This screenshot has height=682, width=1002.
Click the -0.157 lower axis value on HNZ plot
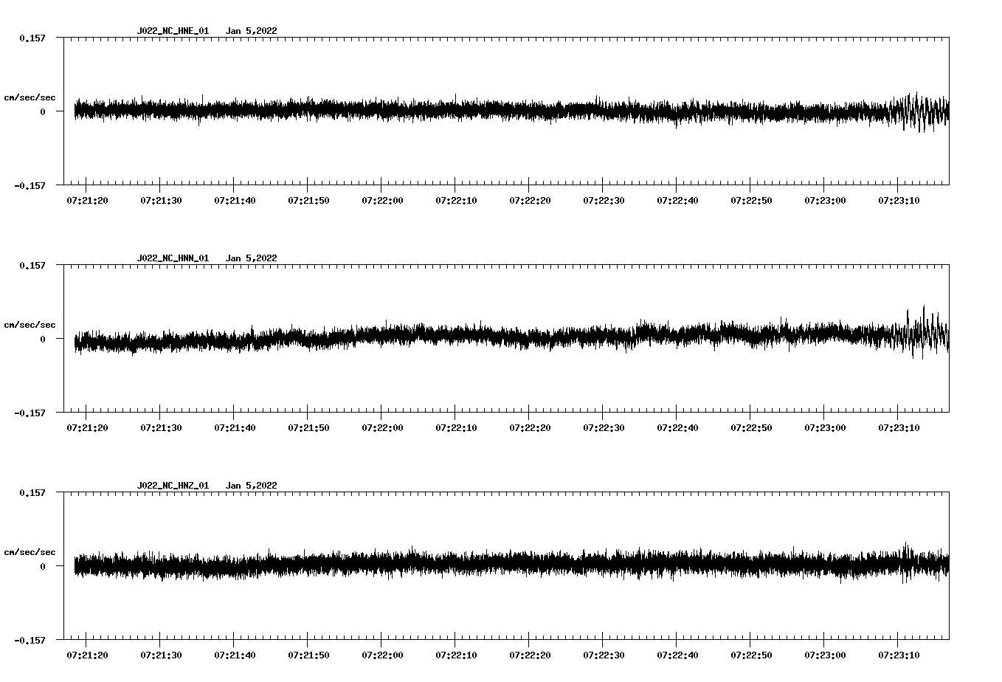[x=30, y=640]
